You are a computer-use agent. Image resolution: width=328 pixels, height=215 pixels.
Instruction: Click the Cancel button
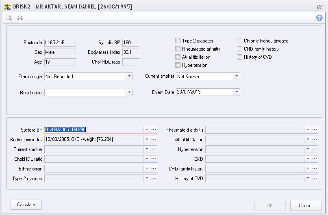click(306, 205)
